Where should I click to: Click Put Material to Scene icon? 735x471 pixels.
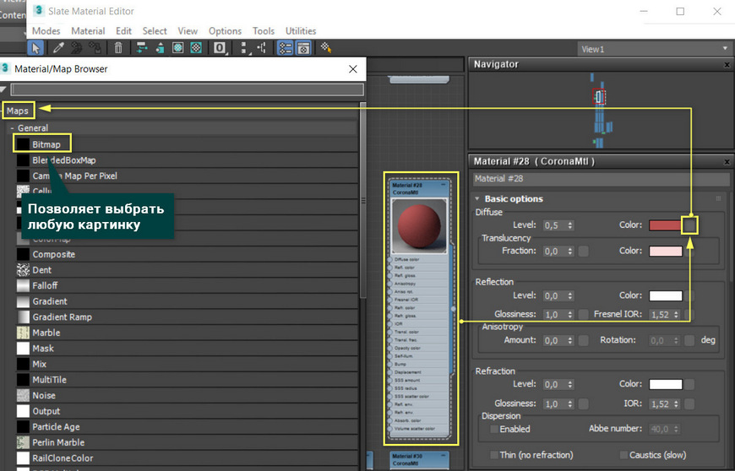[x=77, y=48]
